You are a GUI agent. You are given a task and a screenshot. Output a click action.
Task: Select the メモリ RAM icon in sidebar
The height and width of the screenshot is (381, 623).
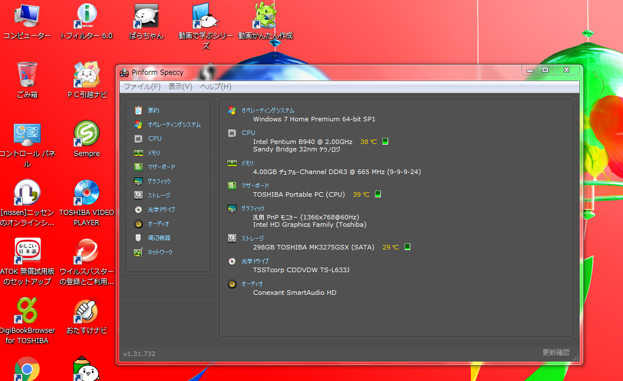click(x=138, y=153)
